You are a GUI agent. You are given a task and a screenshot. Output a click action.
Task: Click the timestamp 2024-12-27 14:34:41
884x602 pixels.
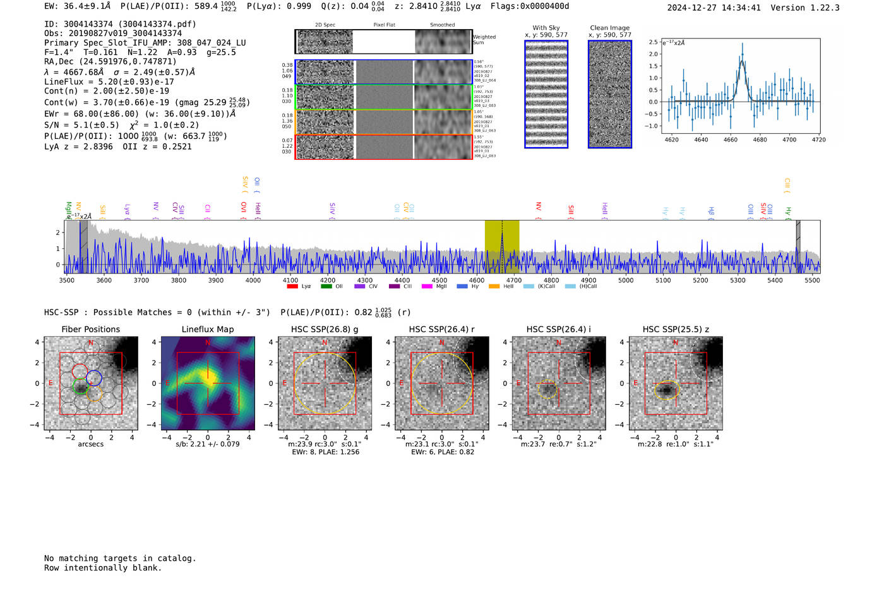(714, 8)
